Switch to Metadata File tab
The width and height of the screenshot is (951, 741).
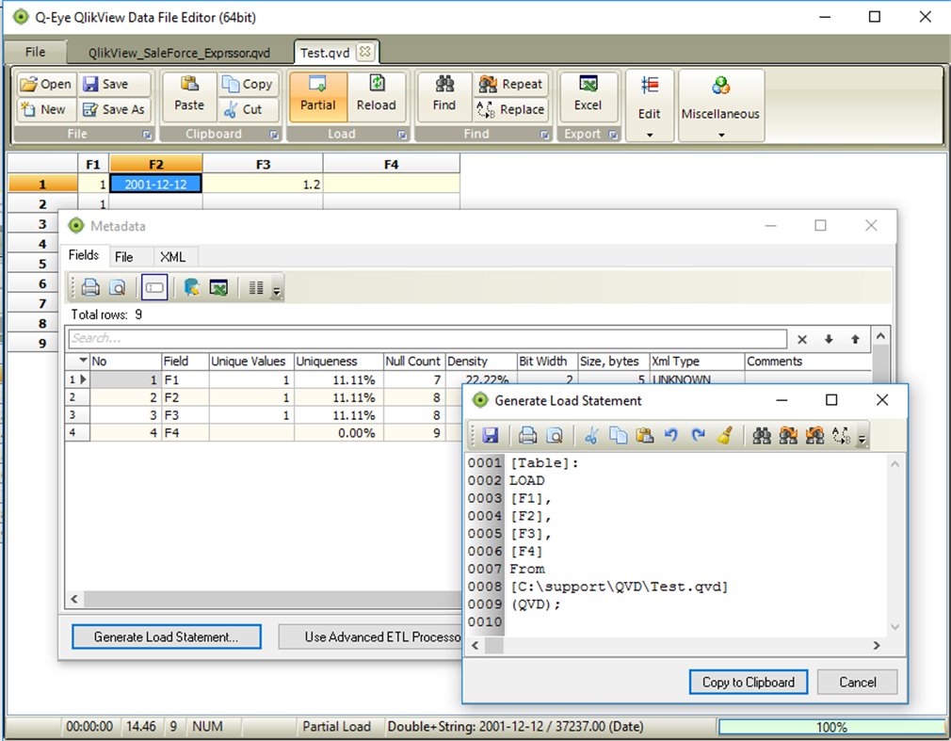click(x=123, y=257)
